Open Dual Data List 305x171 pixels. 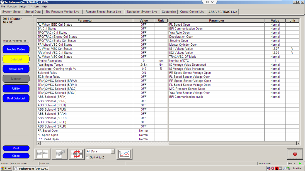[x=16, y=98]
